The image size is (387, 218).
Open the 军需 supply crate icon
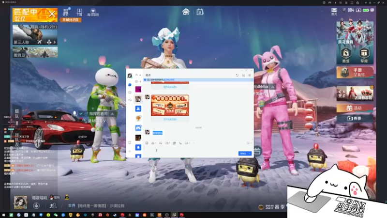364,55
